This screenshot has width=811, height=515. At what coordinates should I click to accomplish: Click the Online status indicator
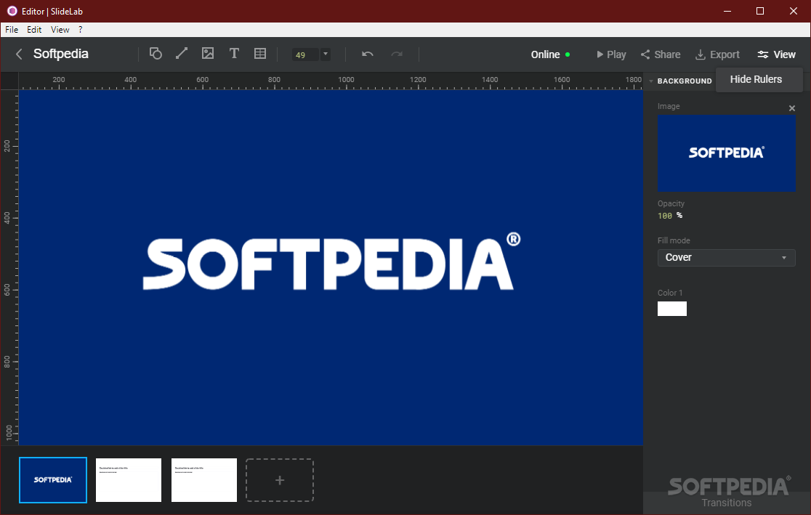(x=550, y=54)
